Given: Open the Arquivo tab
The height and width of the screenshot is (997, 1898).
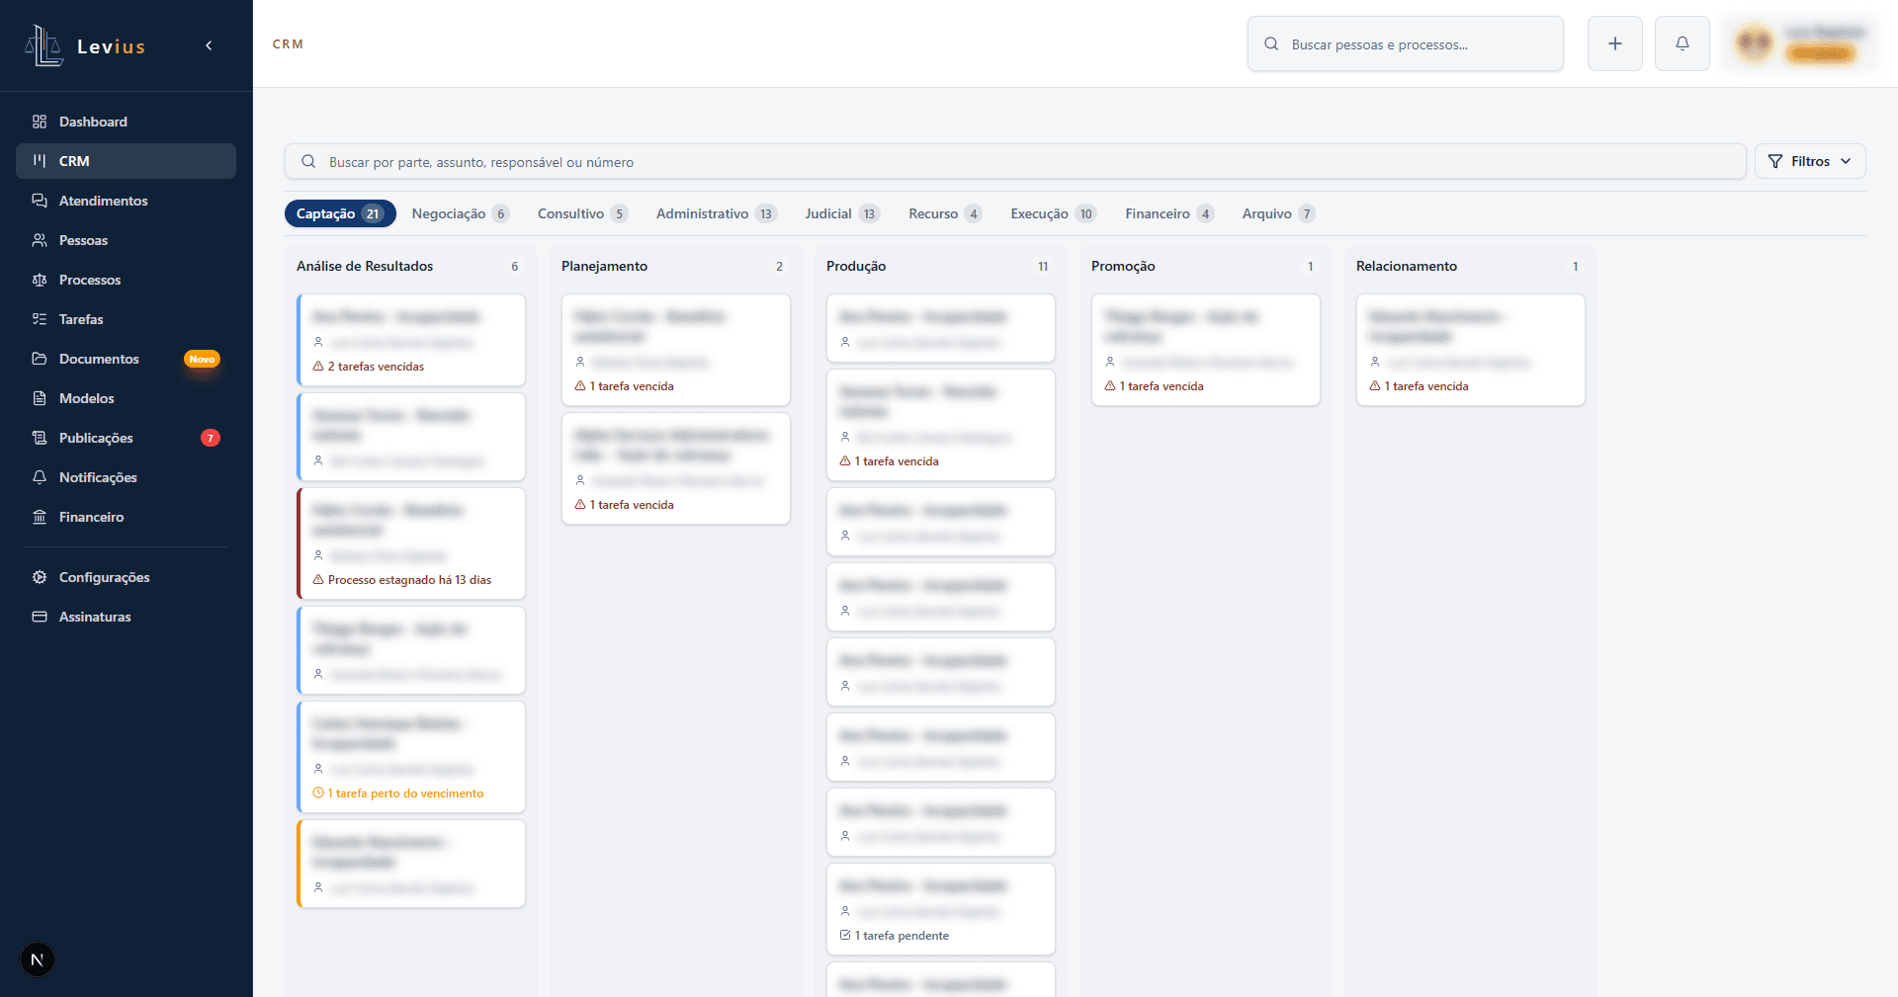Looking at the screenshot, I should [x=1278, y=213].
